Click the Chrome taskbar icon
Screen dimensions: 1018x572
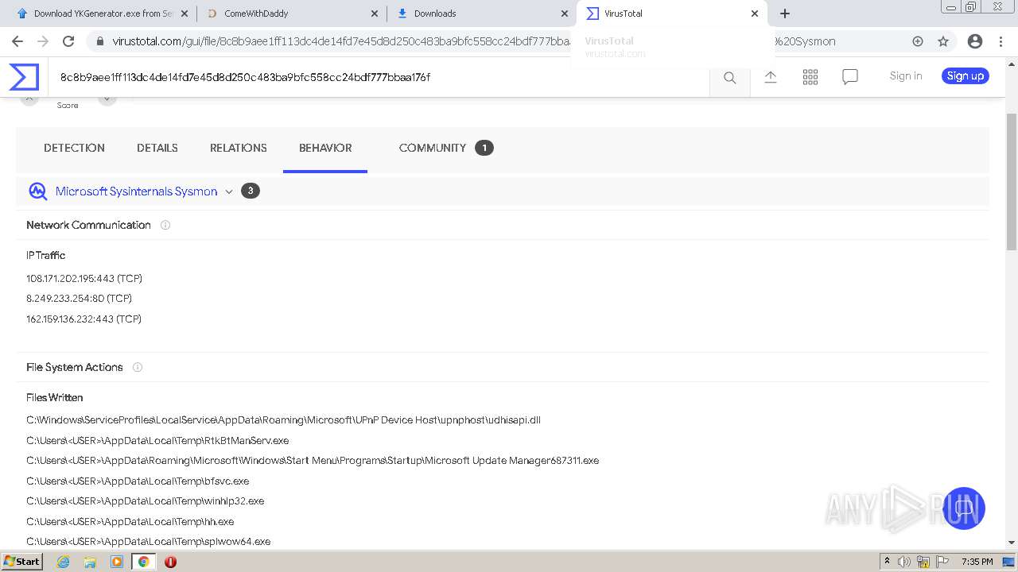(144, 562)
